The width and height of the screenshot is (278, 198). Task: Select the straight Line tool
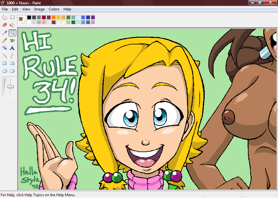pyautogui.click(x=5, y=56)
